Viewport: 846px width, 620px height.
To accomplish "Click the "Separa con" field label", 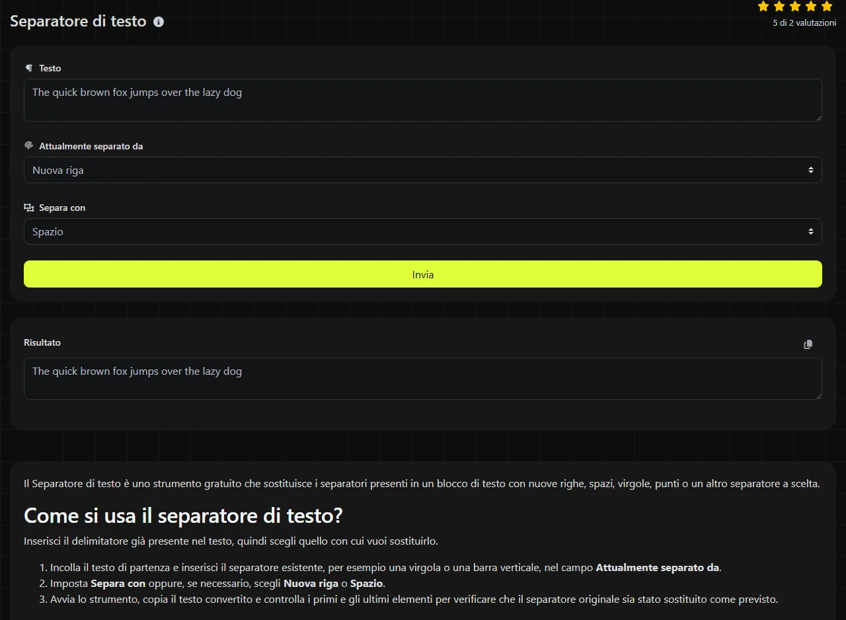I will click(62, 208).
